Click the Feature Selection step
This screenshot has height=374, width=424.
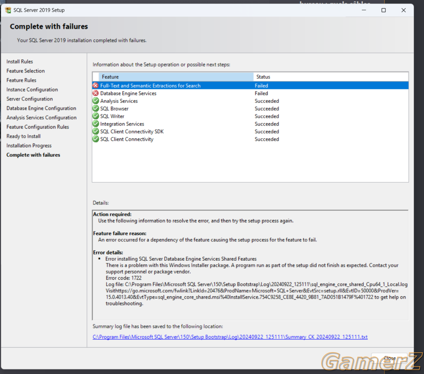25,71
